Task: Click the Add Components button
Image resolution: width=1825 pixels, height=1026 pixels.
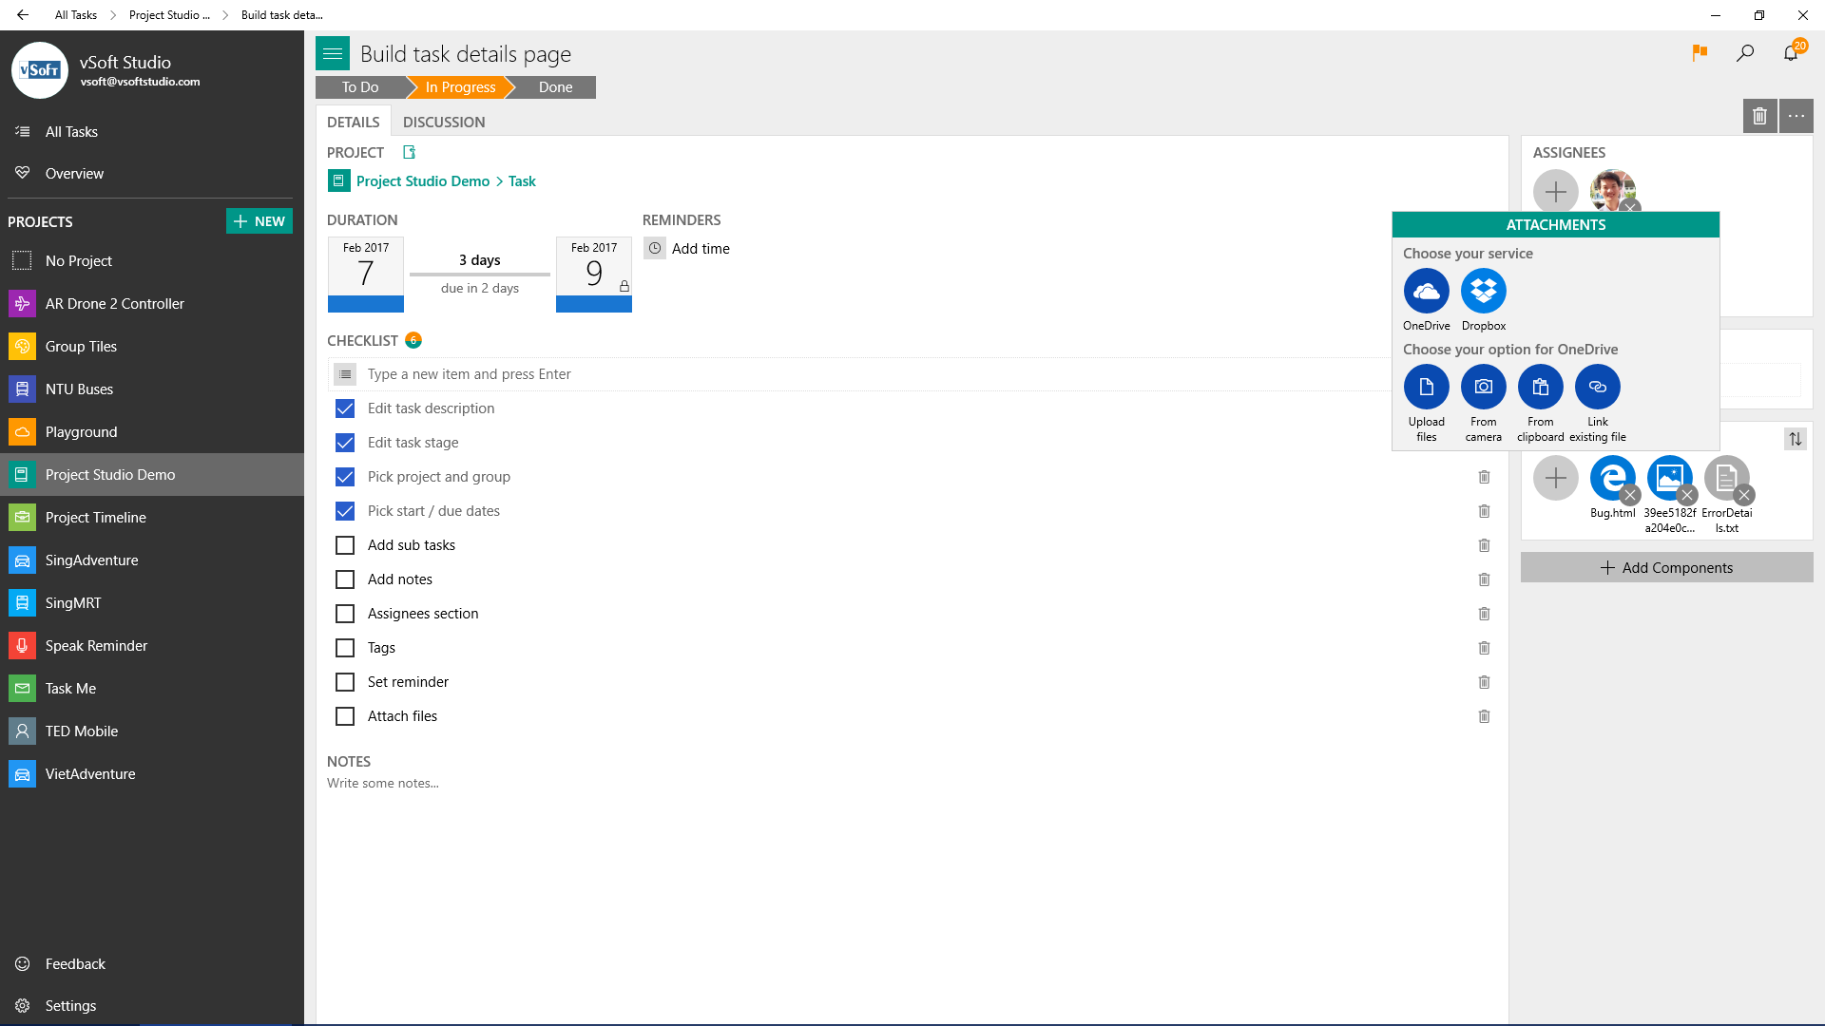Action: click(x=1666, y=568)
